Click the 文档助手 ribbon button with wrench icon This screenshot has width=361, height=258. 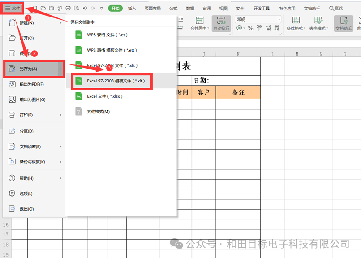(x=344, y=23)
